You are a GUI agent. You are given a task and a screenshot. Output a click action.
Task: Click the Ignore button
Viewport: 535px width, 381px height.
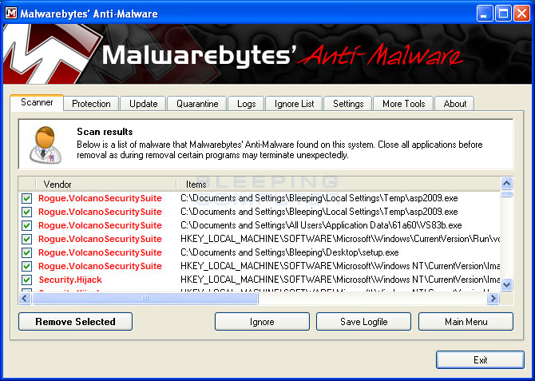pos(262,322)
